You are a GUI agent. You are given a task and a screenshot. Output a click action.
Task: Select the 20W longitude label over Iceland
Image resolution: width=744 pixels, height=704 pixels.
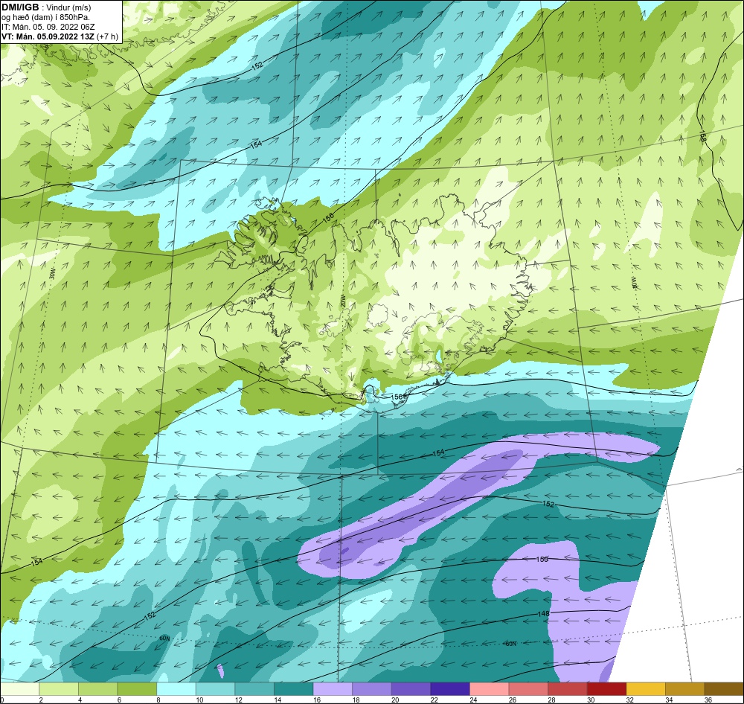pos(342,301)
